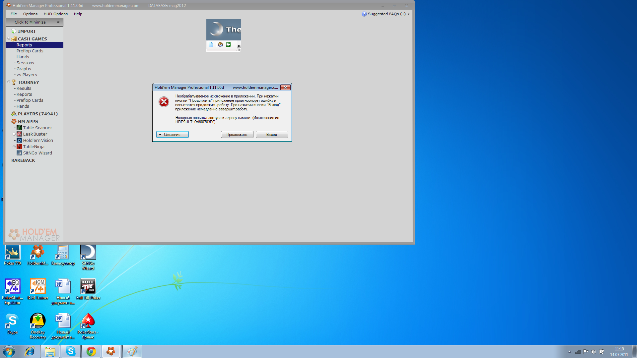Click the Hold'em Vision app icon

pyautogui.click(x=19, y=140)
